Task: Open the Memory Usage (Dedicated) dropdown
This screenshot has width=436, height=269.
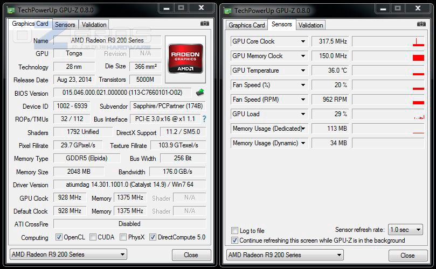Action: pos(303,129)
